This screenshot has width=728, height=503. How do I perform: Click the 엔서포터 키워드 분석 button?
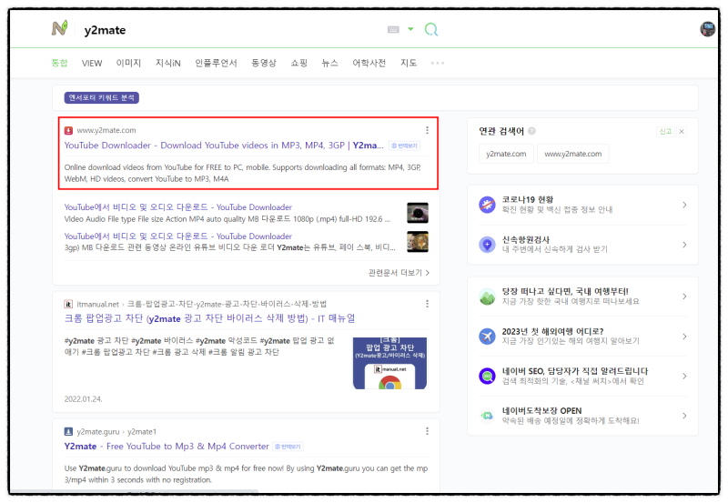(101, 97)
